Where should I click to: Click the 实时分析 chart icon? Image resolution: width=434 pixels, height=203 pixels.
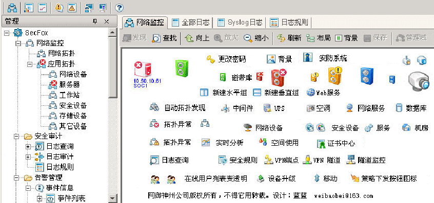click(206, 142)
